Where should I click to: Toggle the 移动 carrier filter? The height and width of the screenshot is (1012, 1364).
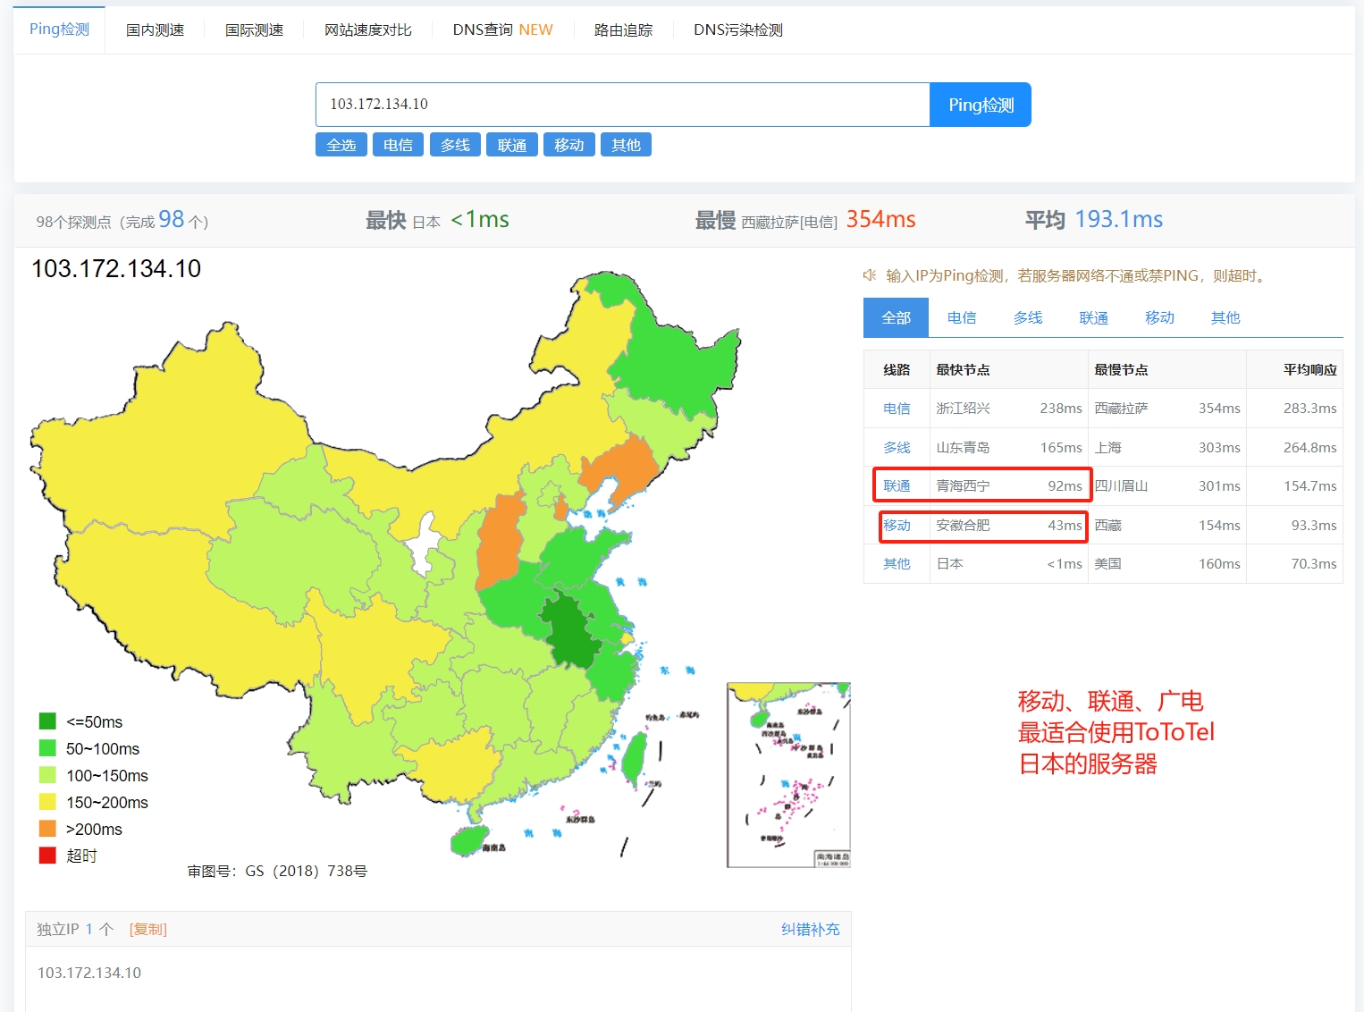coord(569,144)
